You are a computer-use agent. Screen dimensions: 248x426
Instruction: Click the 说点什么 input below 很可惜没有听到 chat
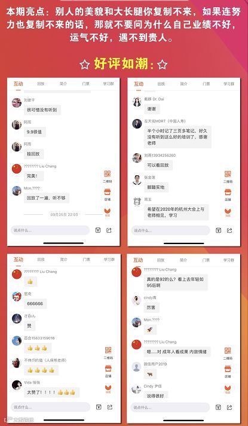pos(50,230)
